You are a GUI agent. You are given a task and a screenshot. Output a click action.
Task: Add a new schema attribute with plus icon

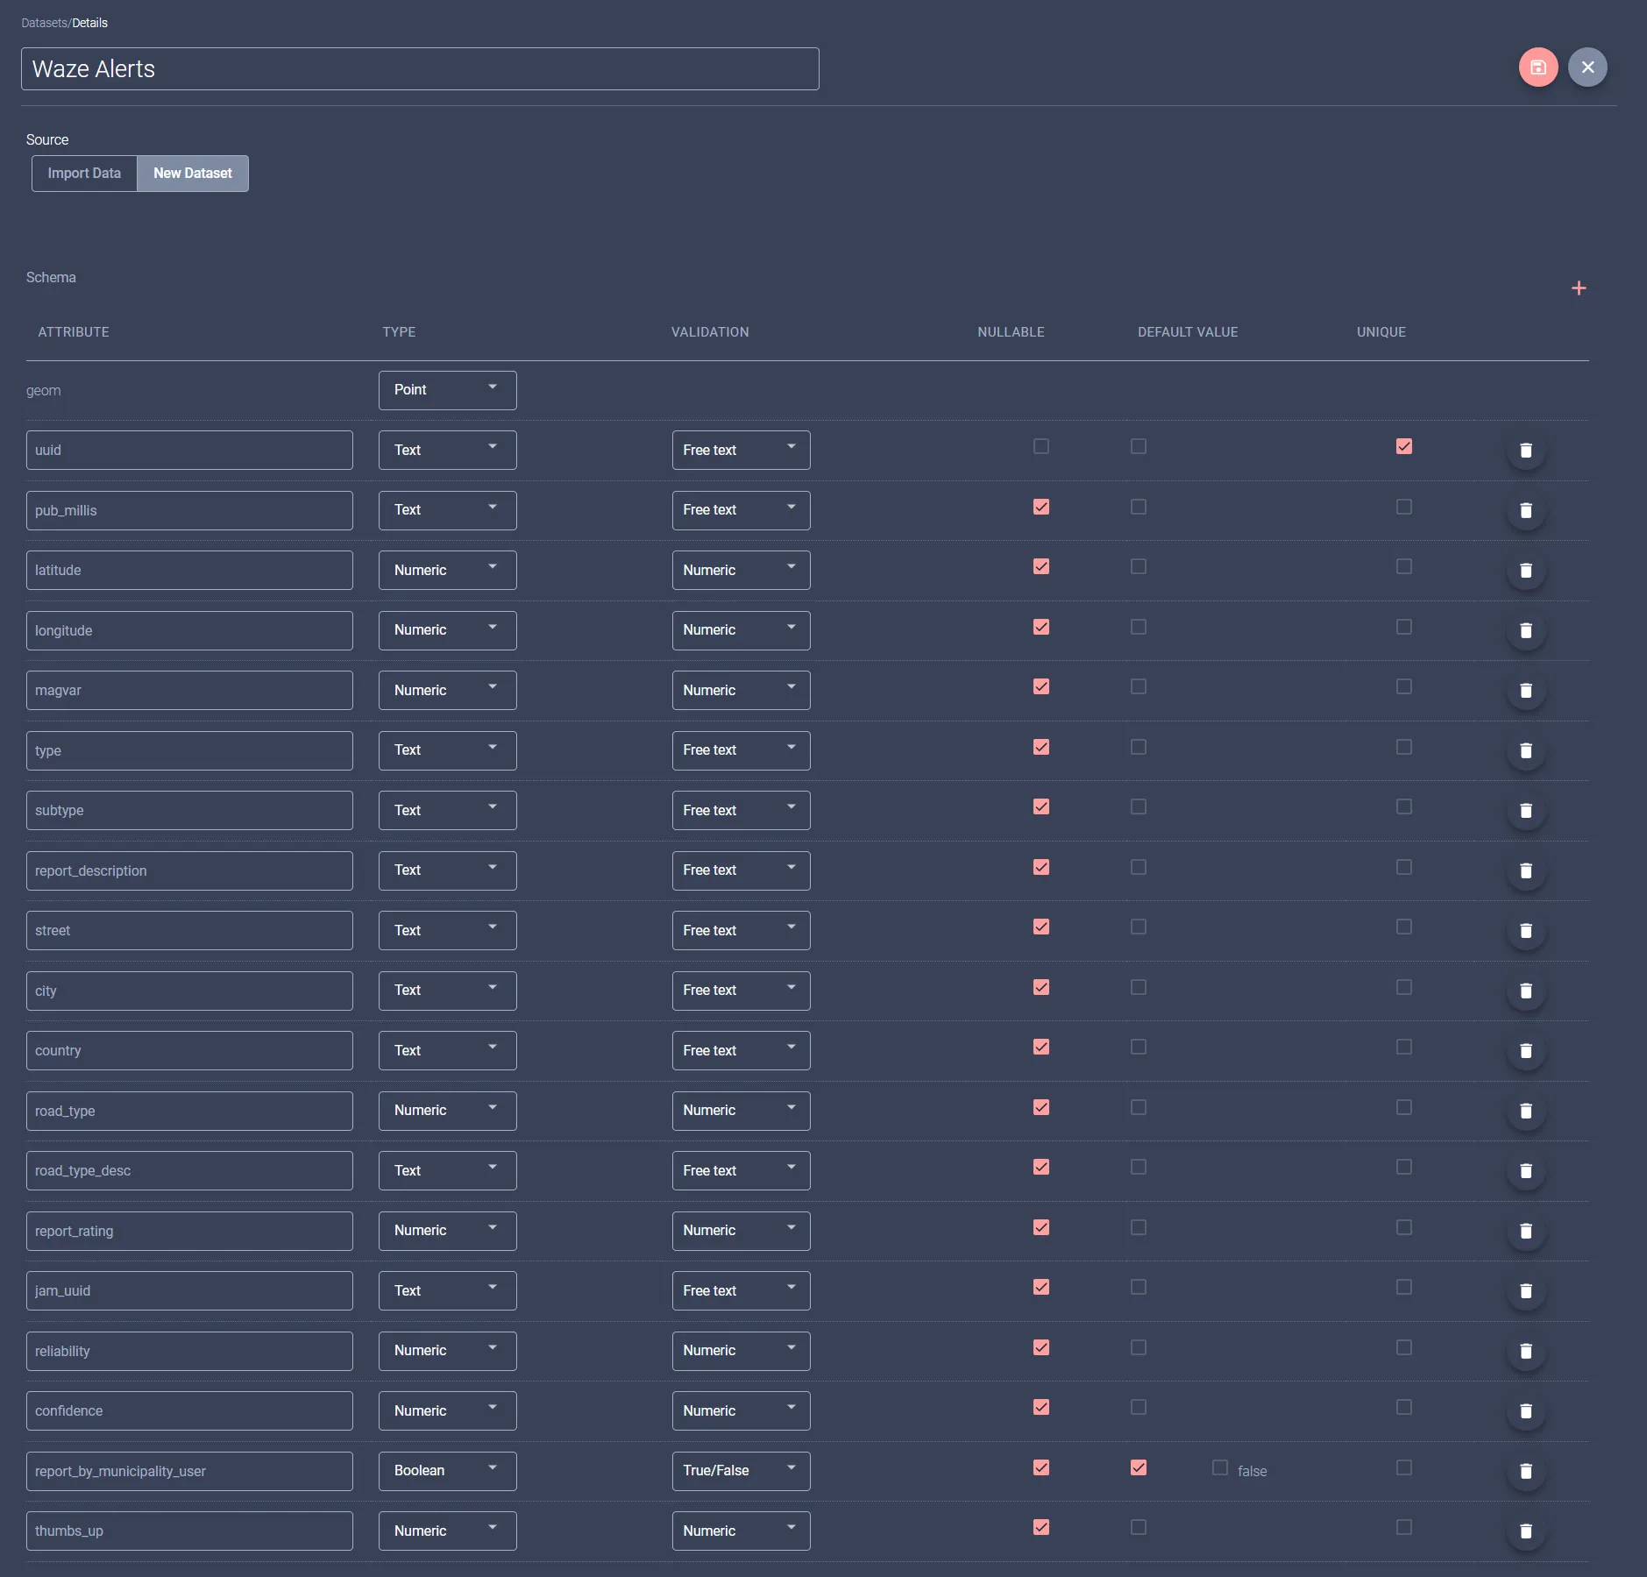point(1578,288)
